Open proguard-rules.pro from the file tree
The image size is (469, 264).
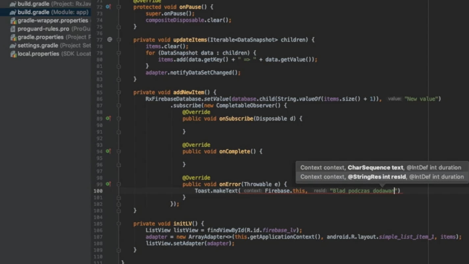(54, 29)
